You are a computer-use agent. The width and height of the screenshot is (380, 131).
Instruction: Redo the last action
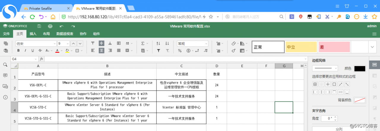tap(72, 26)
